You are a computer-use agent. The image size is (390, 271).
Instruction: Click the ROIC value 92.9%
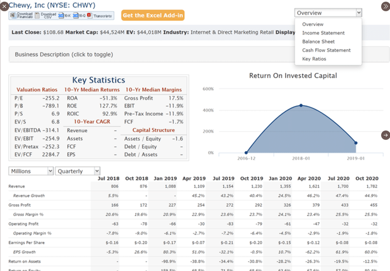(x=110, y=114)
